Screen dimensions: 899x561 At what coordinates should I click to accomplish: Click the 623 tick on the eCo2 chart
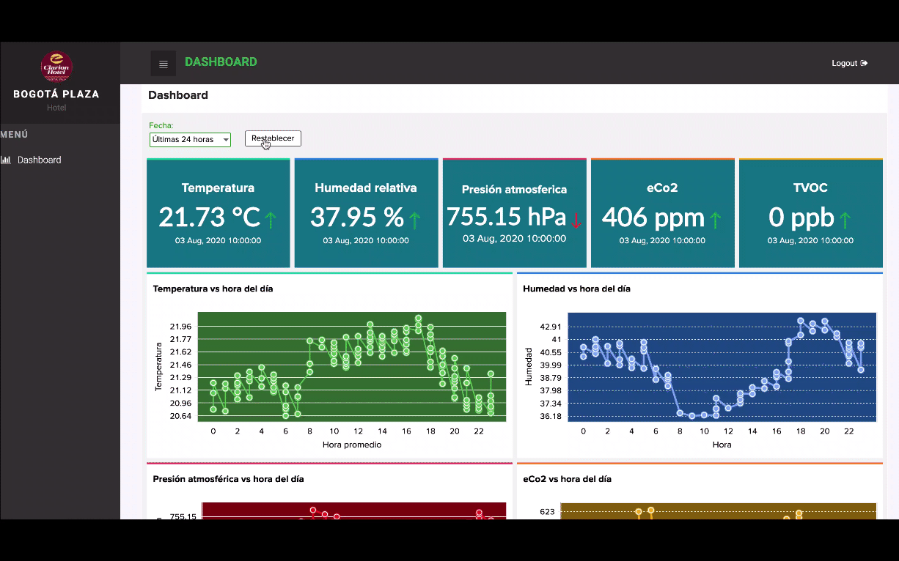click(547, 511)
